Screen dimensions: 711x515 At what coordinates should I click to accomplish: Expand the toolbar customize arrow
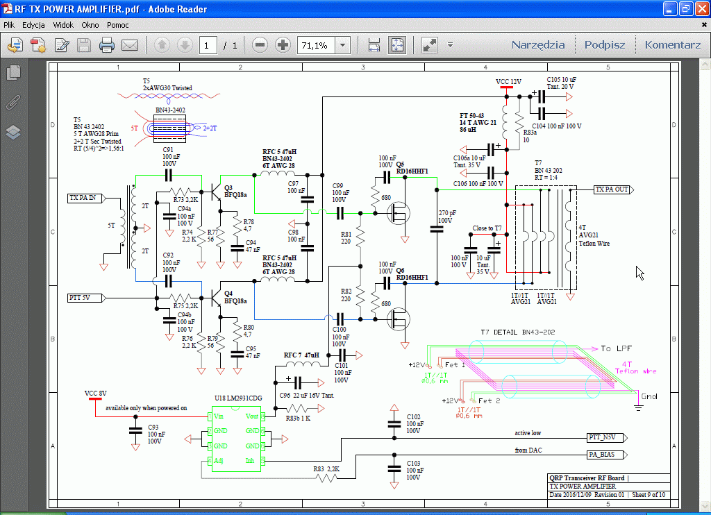[x=450, y=46]
